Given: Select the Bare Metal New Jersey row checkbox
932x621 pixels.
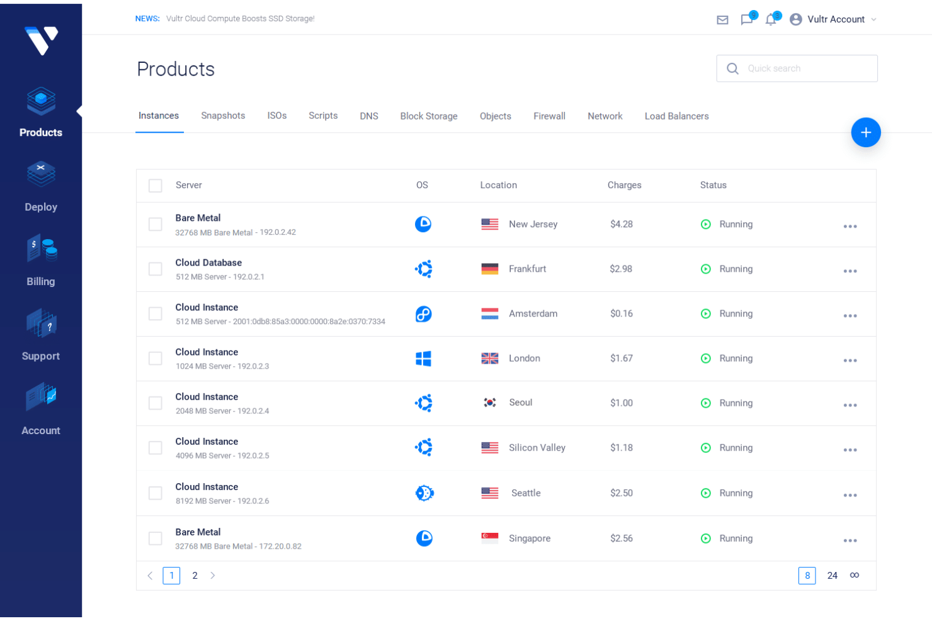Looking at the screenshot, I should click(155, 224).
